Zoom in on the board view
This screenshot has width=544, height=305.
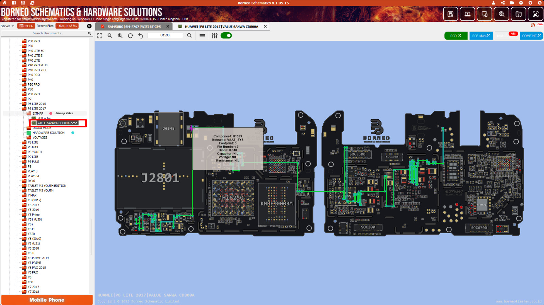[120, 36]
